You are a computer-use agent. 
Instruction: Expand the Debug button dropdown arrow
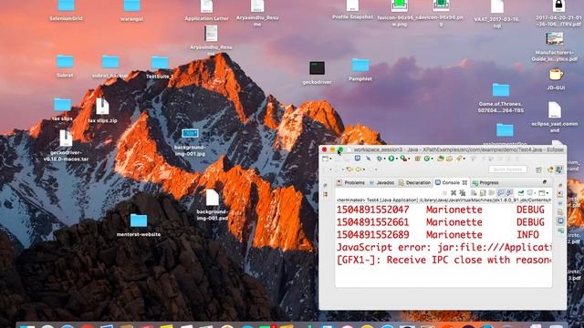tap(385, 159)
